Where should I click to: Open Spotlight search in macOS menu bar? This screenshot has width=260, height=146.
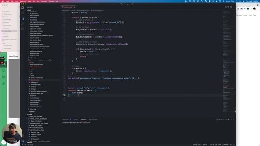[x=240, y=1]
